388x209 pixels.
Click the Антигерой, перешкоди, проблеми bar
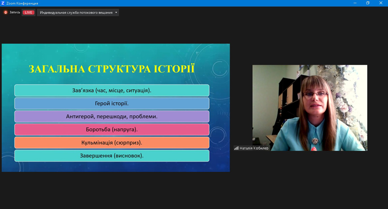[x=112, y=117]
